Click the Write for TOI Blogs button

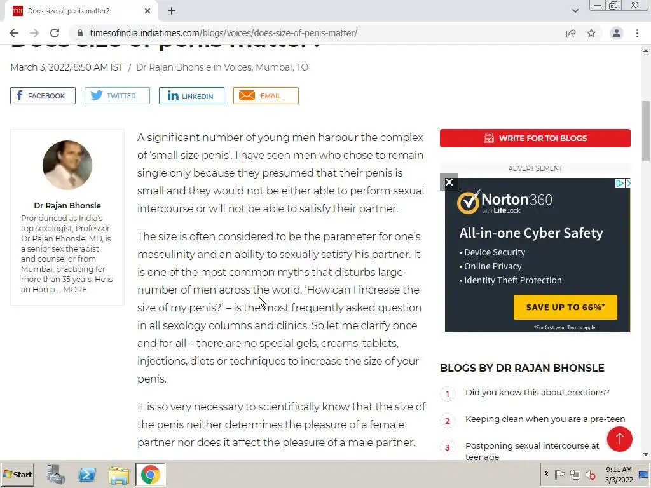pos(535,138)
